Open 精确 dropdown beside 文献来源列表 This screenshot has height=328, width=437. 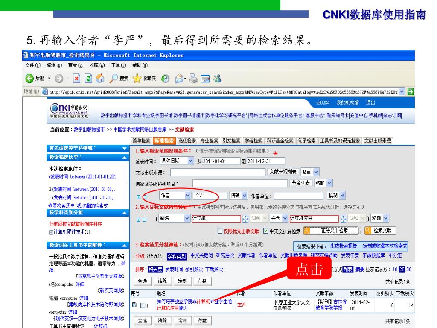click(310, 172)
